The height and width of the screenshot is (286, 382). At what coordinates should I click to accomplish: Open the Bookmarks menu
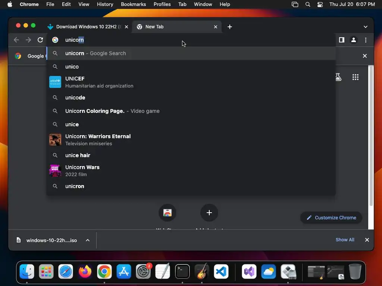coord(133,4)
